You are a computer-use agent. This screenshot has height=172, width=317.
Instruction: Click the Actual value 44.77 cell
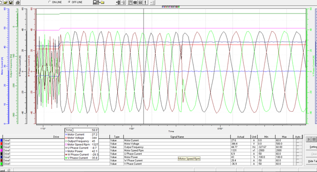point(241,147)
